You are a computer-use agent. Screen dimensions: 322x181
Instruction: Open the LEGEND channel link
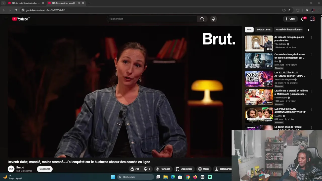pos(278,116)
